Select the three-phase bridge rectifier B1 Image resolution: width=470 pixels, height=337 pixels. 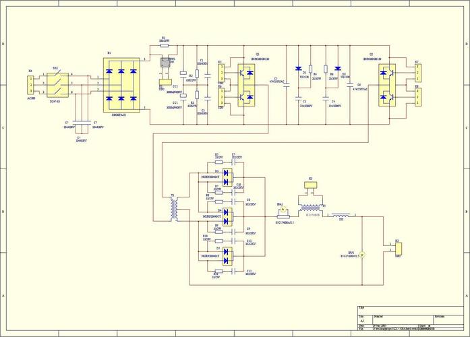(x=121, y=85)
